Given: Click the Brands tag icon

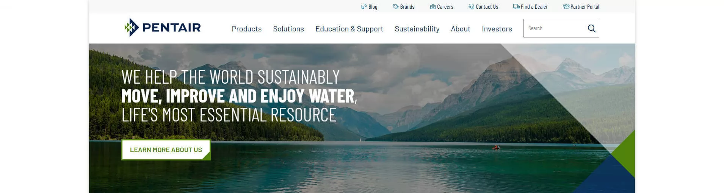Looking at the screenshot, I should tap(395, 7).
